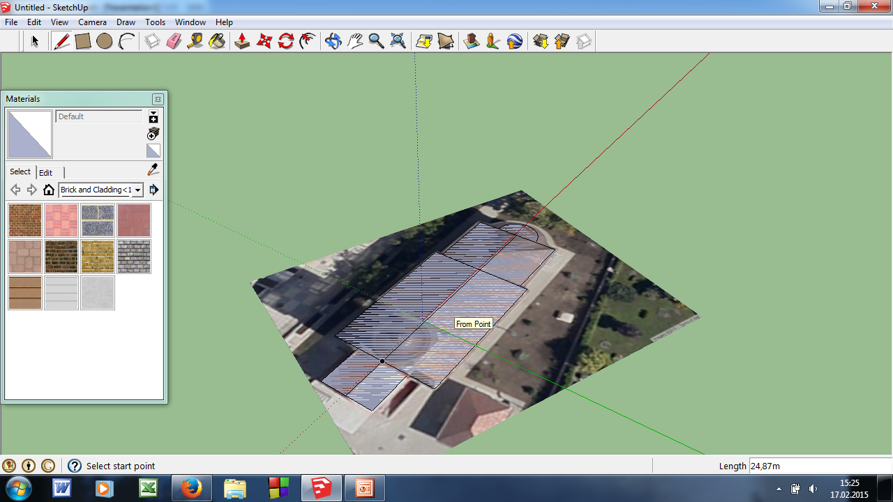The image size is (893, 502).
Task: Activate the Tape Measure tool
Action: (195, 41)
